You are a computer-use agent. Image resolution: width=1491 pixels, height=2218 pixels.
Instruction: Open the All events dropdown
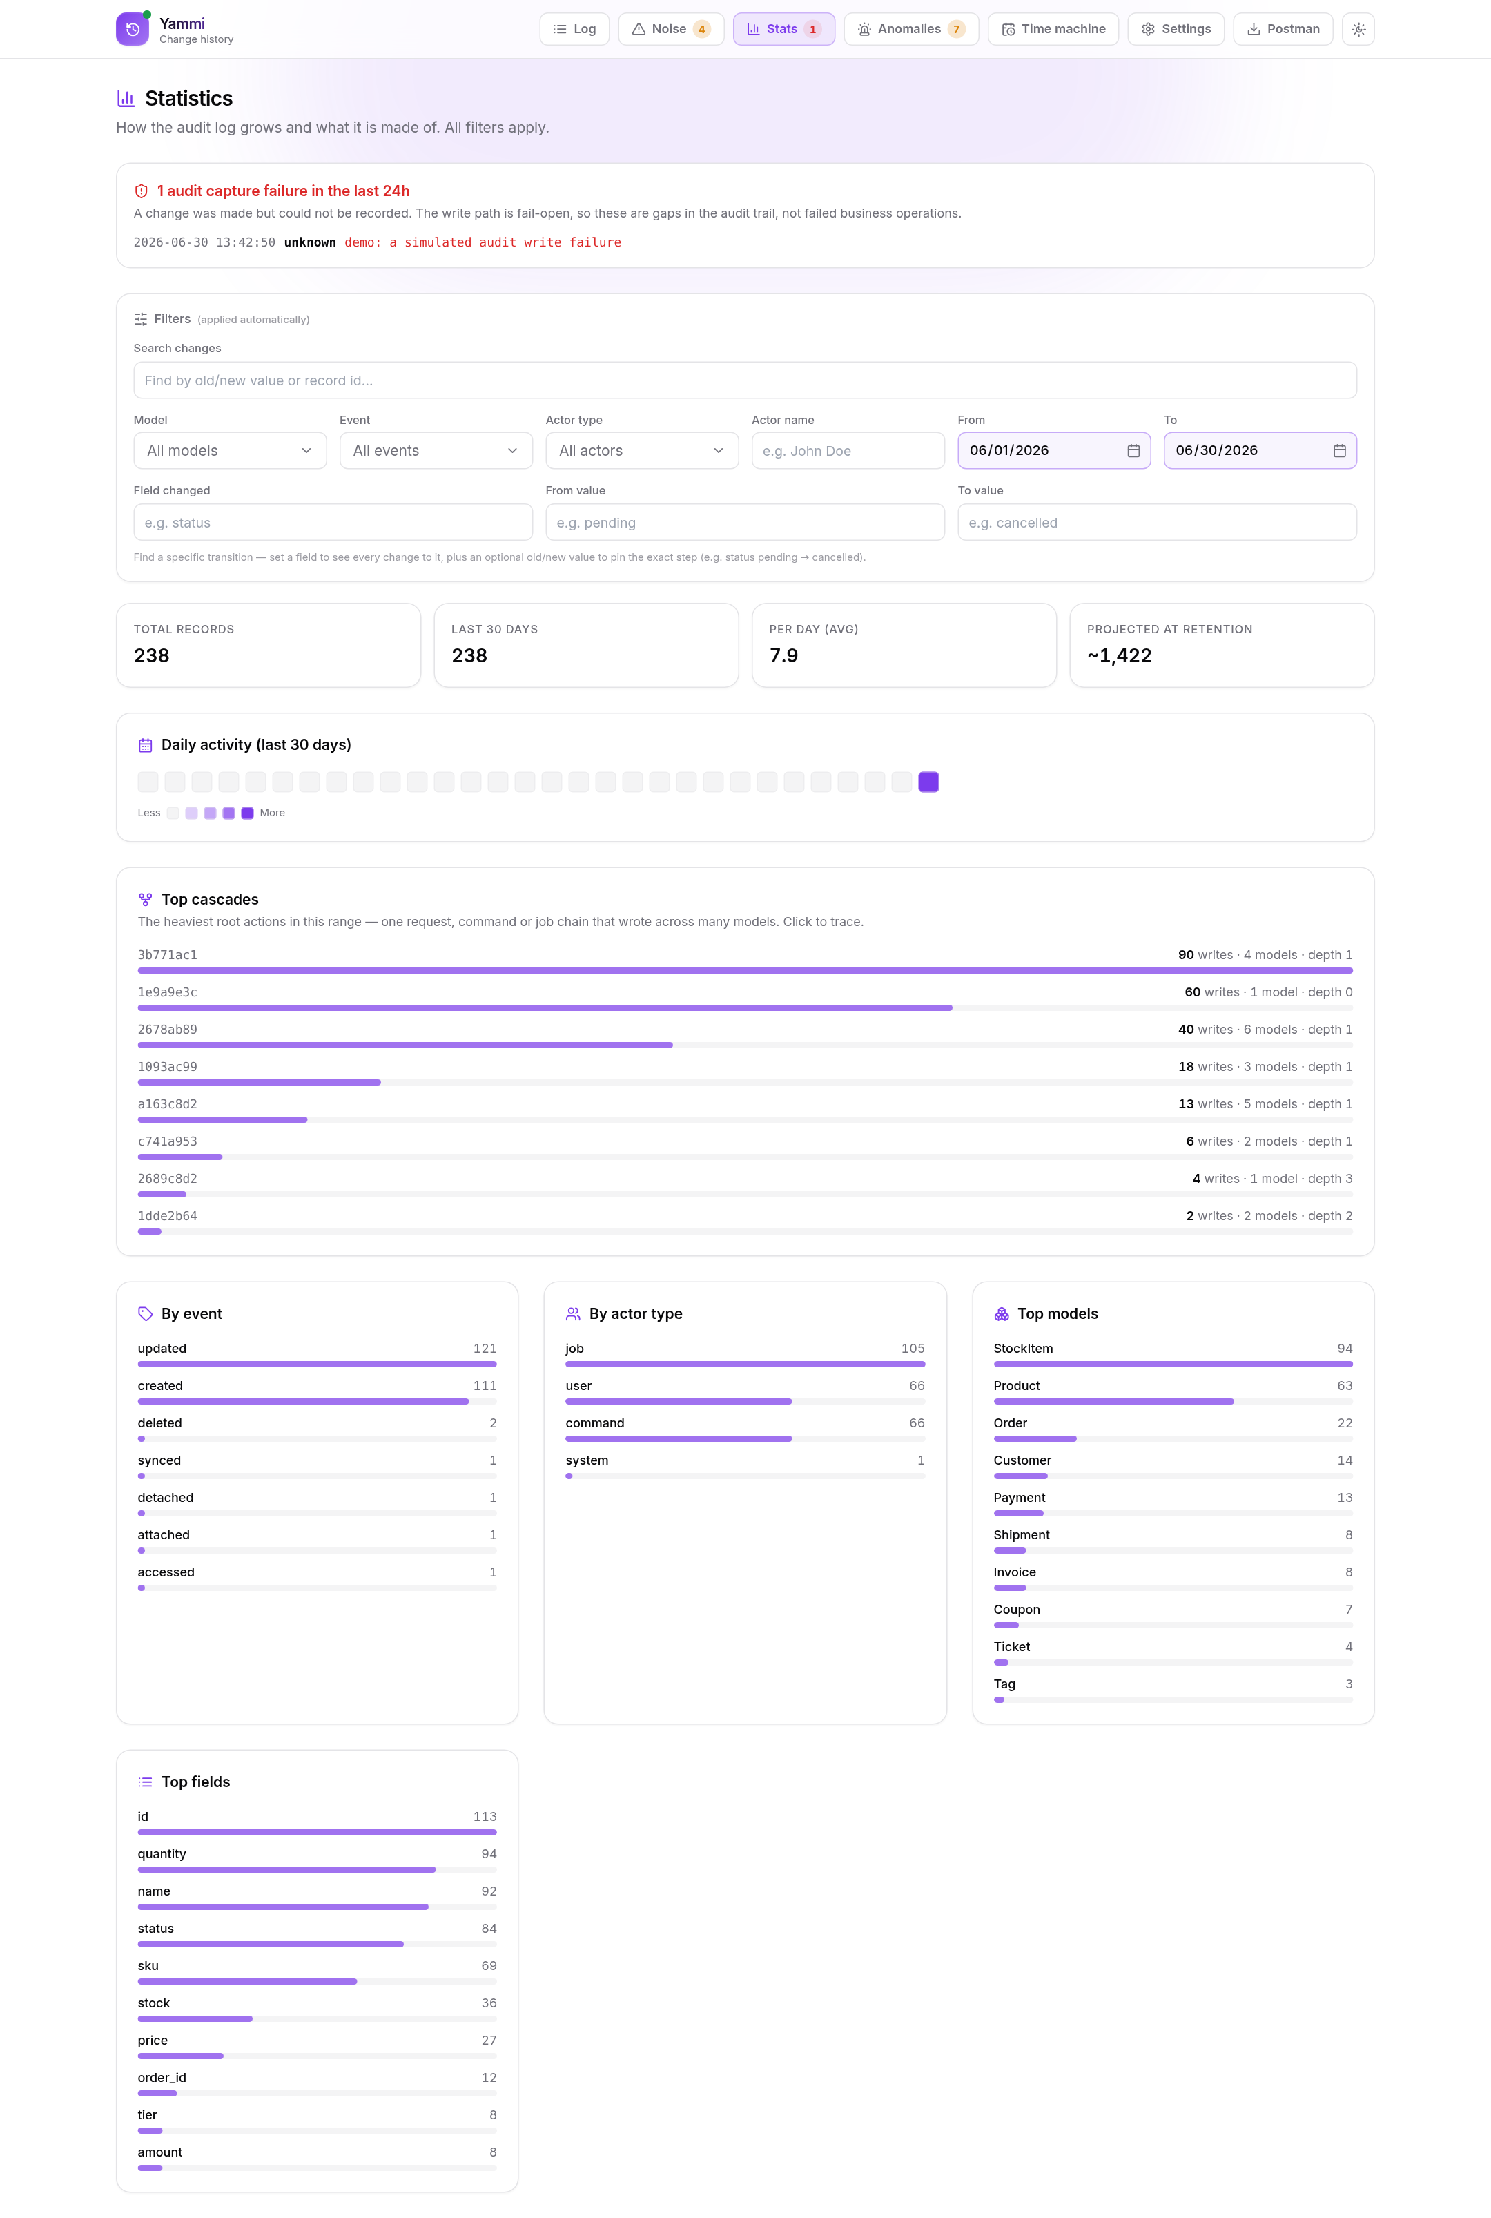click(x=436, y=451)
